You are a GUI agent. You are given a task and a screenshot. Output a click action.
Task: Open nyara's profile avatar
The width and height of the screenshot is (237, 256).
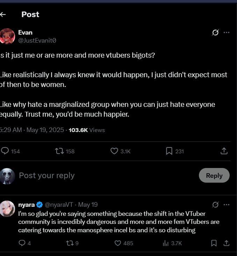8,209
